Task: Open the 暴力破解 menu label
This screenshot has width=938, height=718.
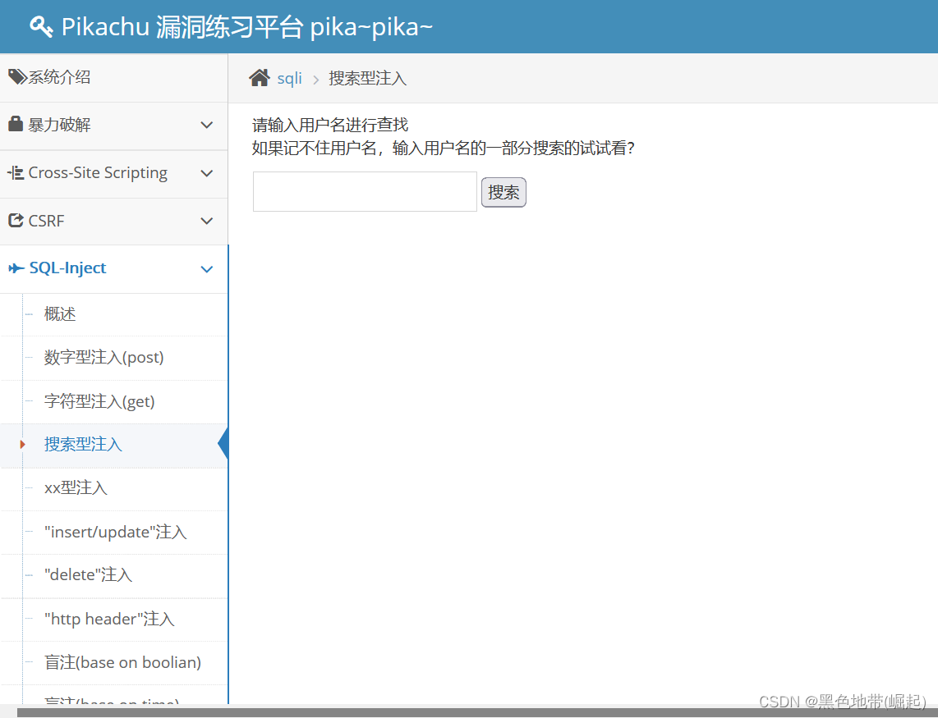Action: coord(59,125)
